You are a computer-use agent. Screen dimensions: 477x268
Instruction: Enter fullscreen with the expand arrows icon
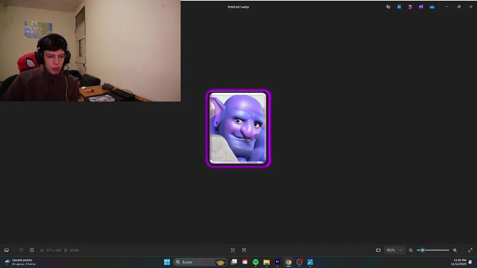click(470, 250)
